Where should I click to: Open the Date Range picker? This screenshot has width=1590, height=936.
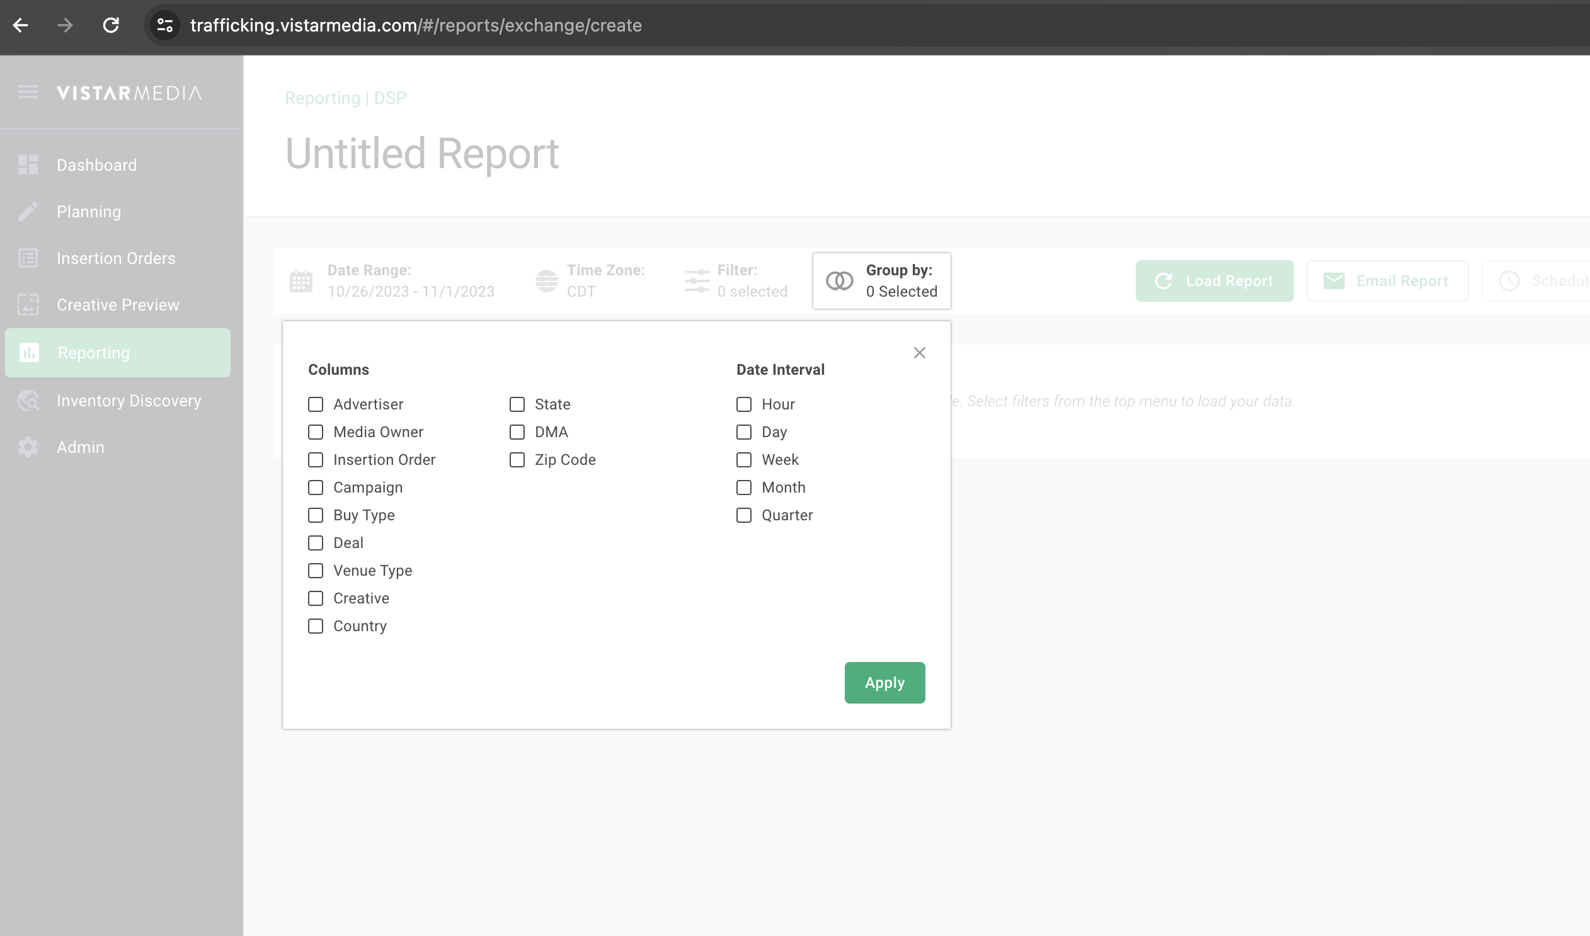[392, 281]
